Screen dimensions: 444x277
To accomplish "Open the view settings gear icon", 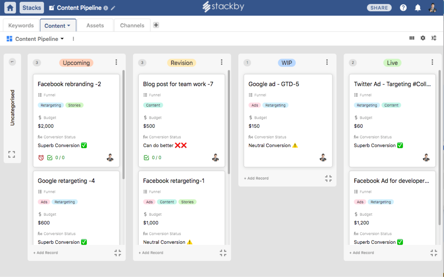I will point(423,38).
